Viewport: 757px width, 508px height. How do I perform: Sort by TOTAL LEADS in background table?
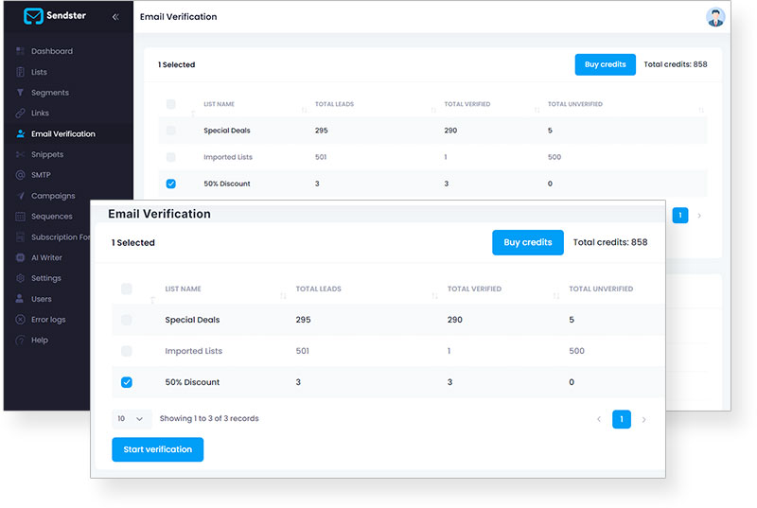click(x=335, y=104)
